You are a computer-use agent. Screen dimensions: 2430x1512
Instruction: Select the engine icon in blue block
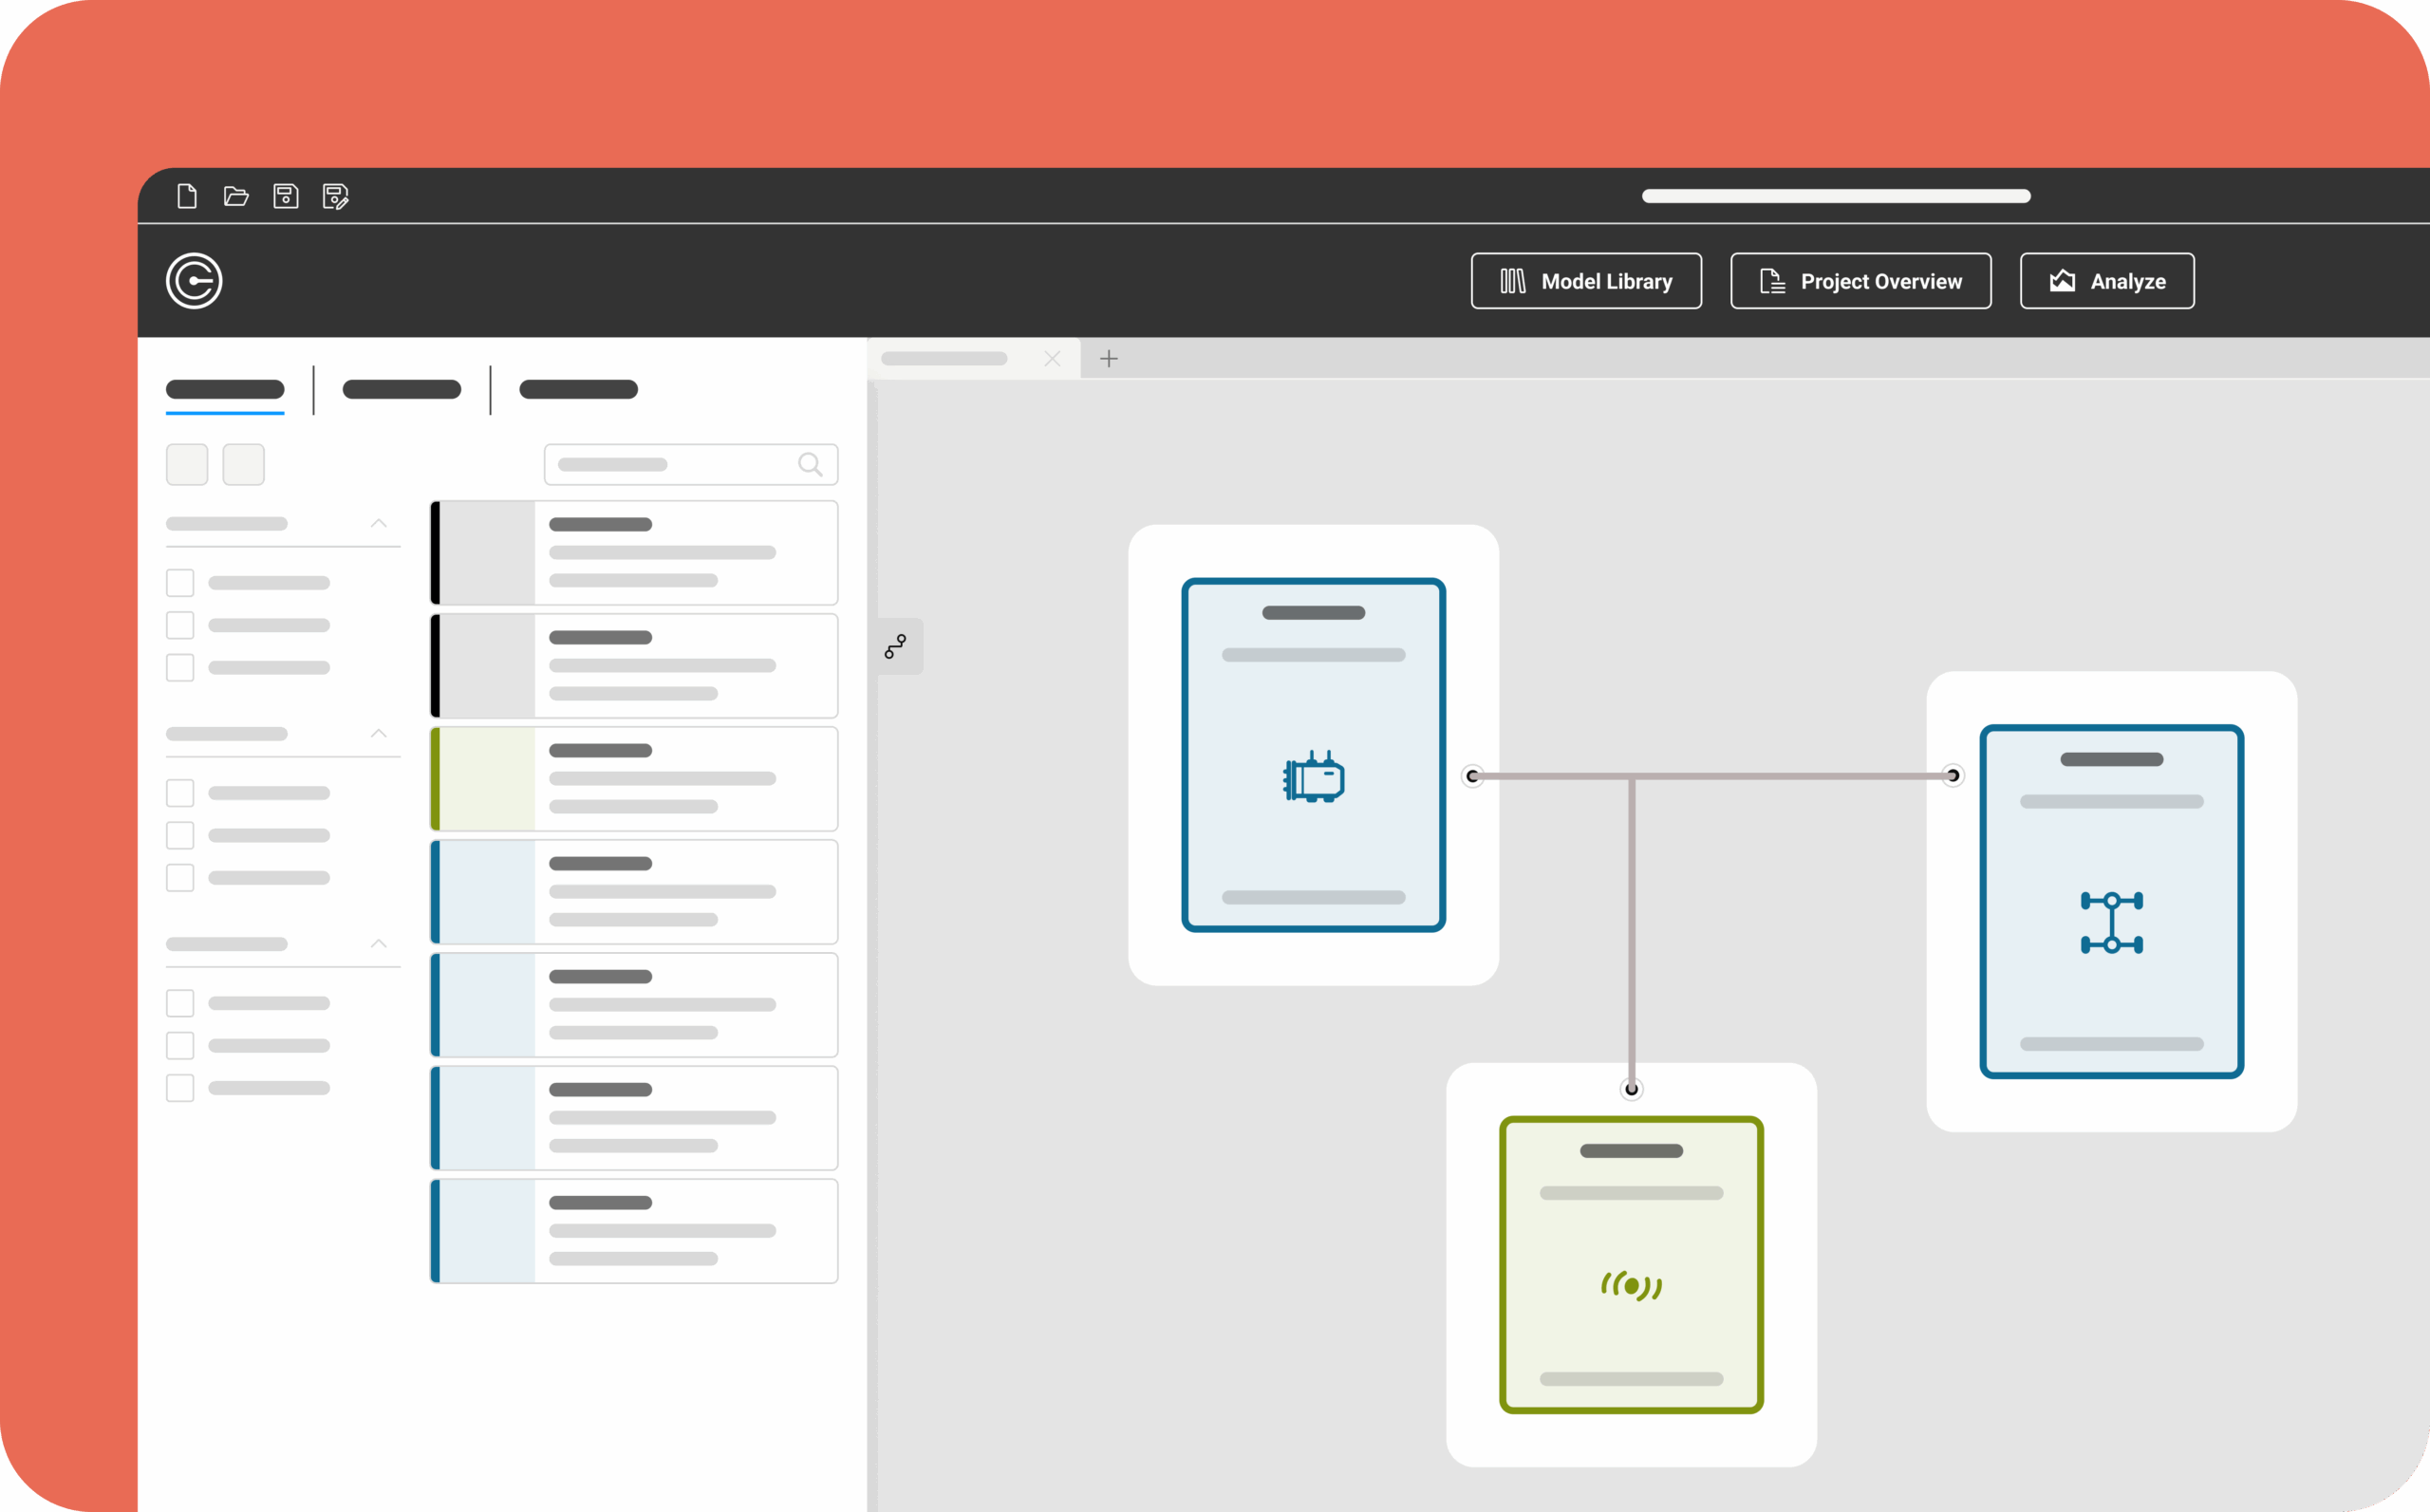tap(1313, 777)
